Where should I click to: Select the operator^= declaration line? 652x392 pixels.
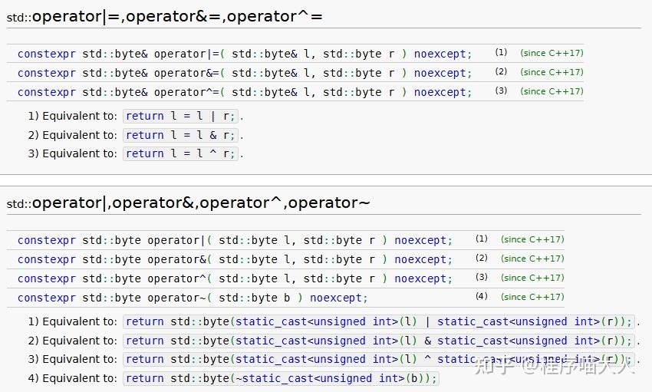pyautogui.click(x=245, y=92)
